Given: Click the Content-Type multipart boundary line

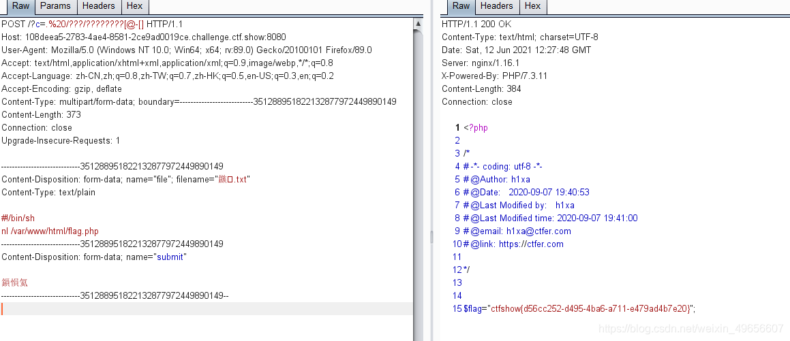Looking at the screenshot, I should 199,101.
